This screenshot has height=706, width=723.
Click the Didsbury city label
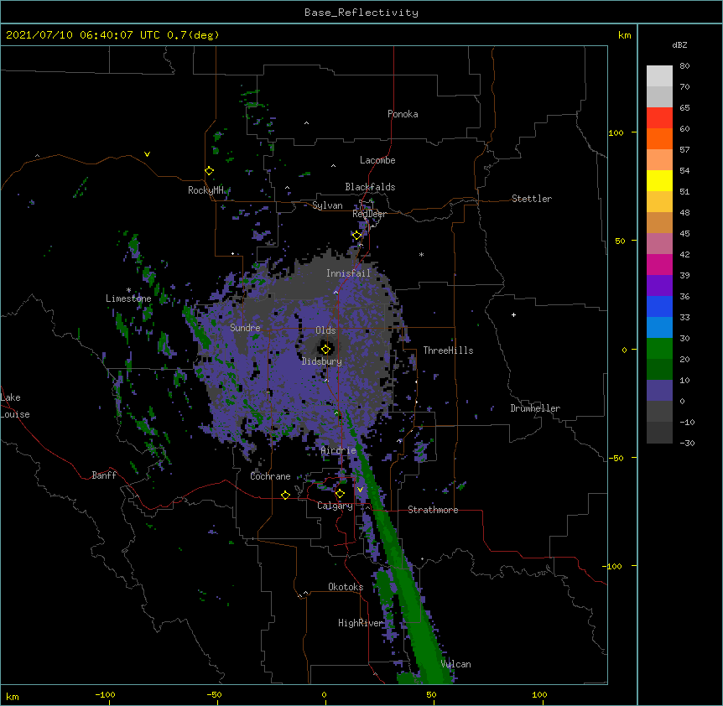click(x=322, y=361)
